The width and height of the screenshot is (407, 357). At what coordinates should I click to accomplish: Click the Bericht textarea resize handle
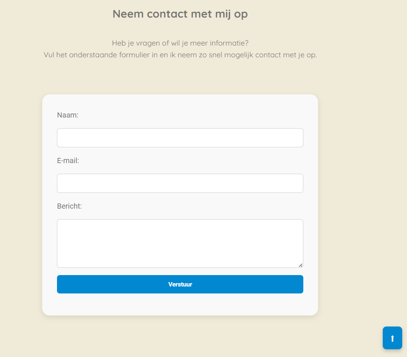[x=301, y=265]
